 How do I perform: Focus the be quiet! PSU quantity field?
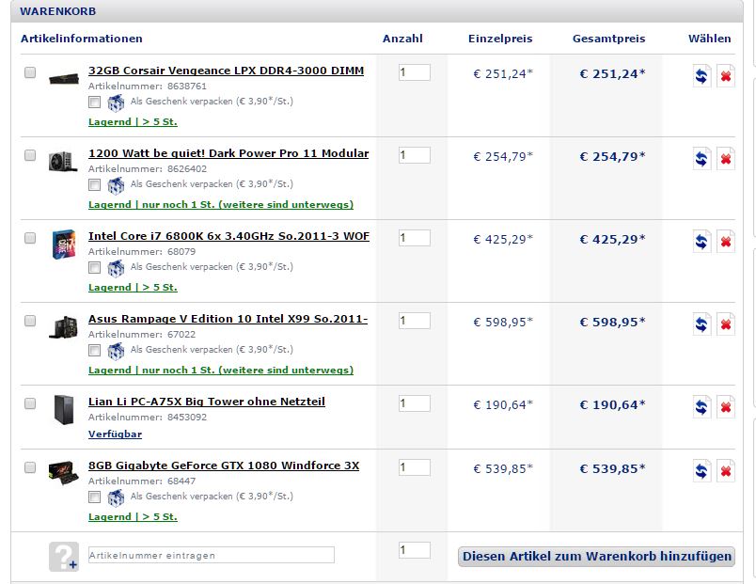pos(415,155)
